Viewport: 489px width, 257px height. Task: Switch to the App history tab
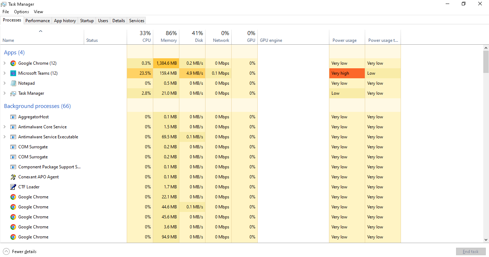click(65, 21)
